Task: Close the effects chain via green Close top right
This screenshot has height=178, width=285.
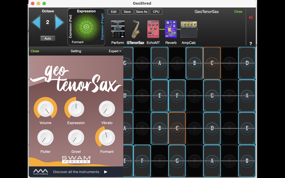Action: tap(238, 12)
